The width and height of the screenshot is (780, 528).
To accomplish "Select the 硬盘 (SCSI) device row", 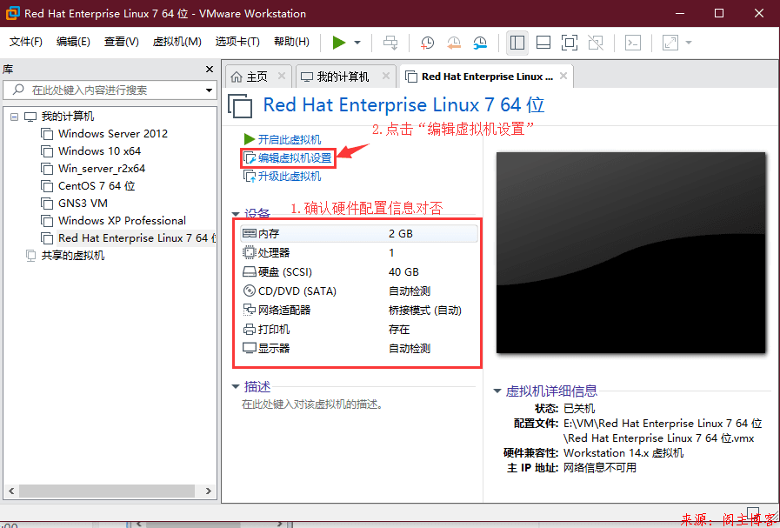I will pos(359,272).
